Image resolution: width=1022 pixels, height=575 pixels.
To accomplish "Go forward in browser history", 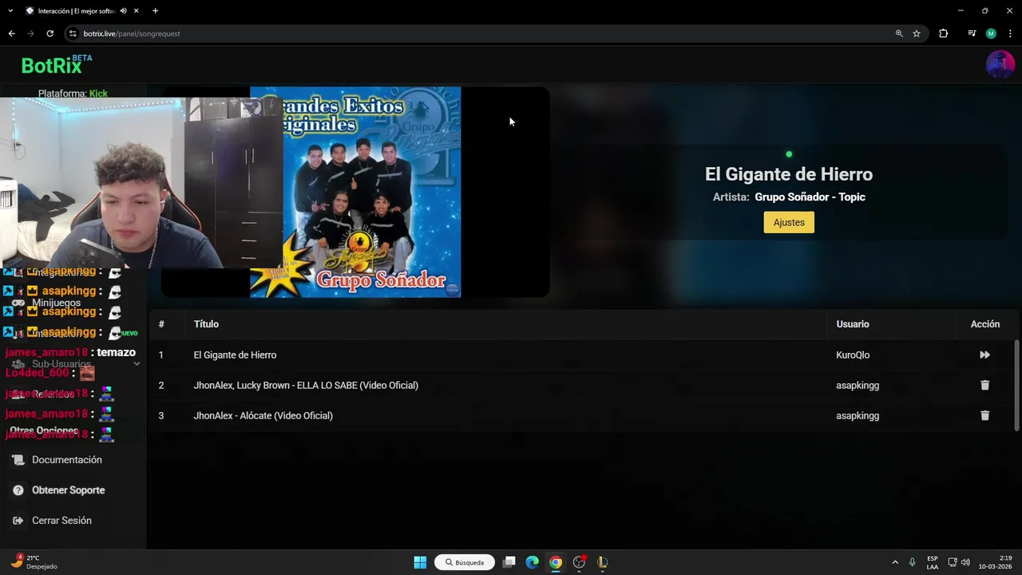I will [x=30, y=34].
